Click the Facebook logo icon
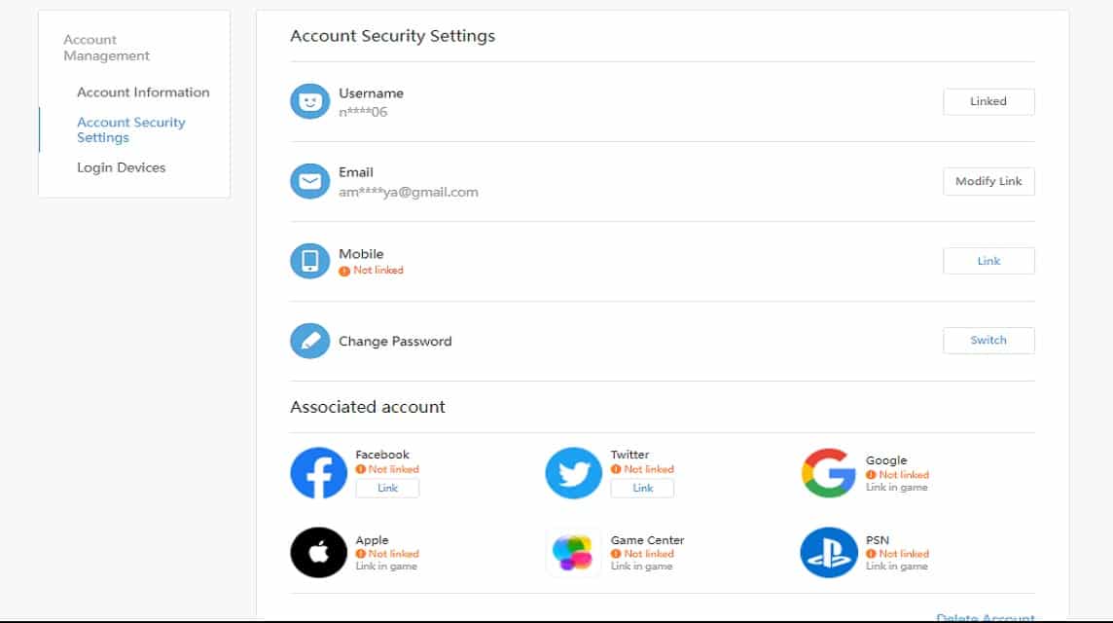1113x623 pixels. [318, 471]
